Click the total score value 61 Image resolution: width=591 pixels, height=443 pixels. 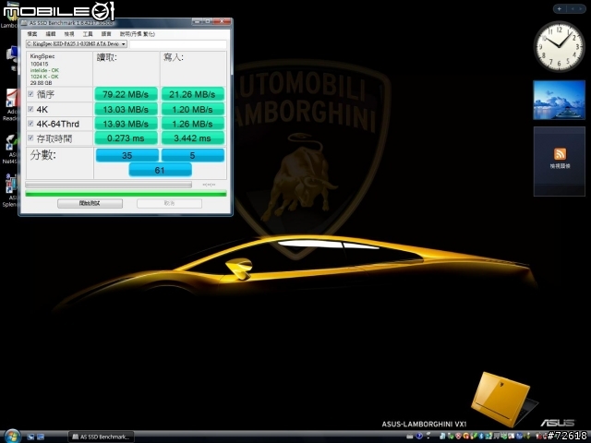pos(160,170)
